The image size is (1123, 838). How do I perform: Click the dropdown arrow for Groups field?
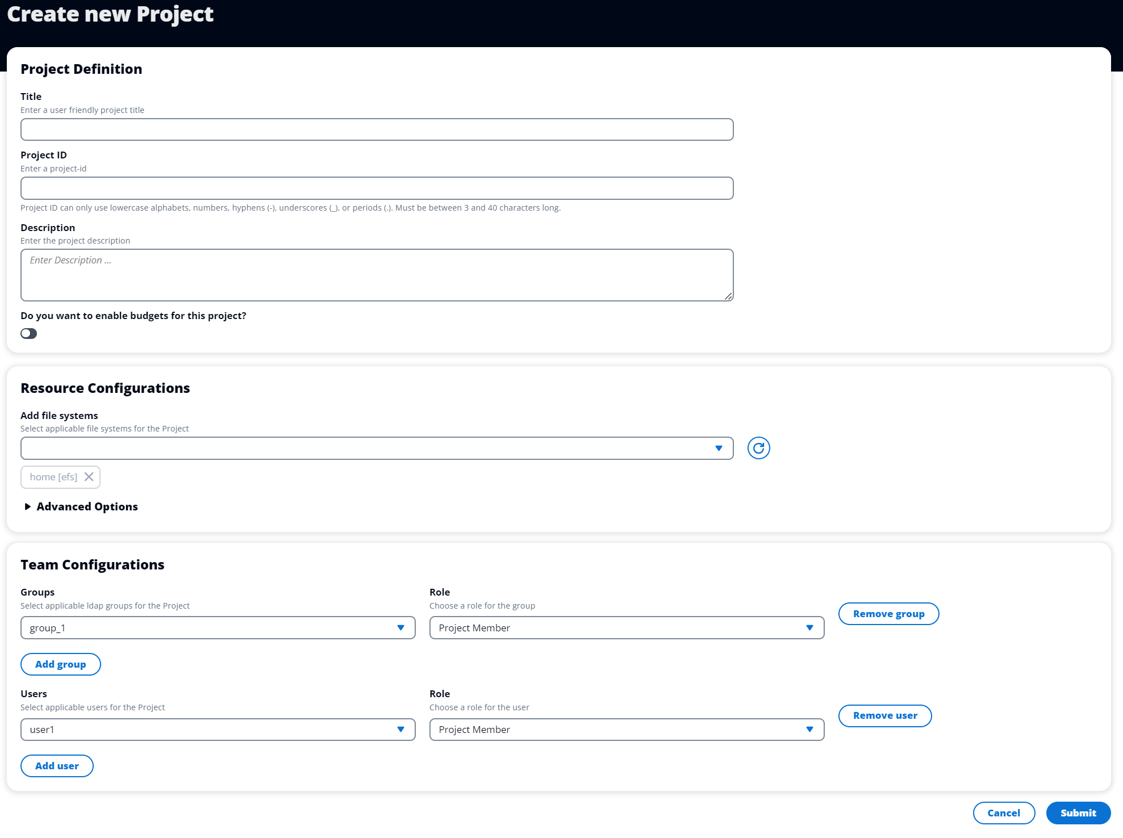coord(400,627)
